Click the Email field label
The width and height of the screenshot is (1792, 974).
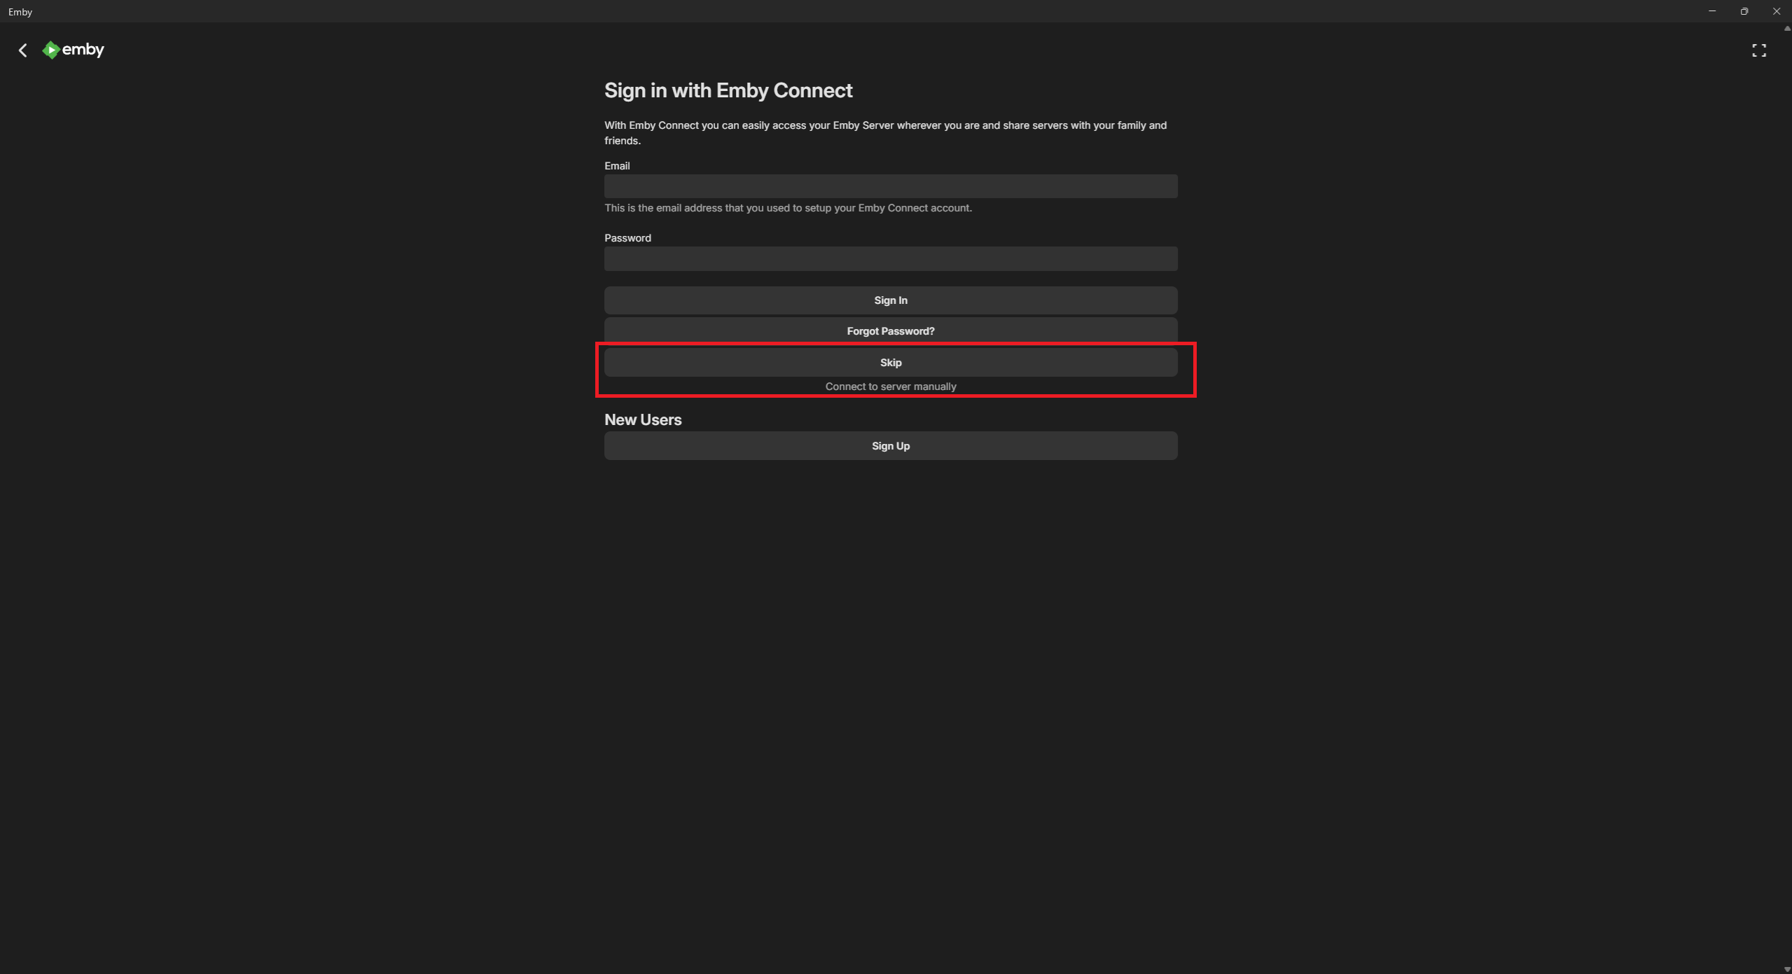(x=616, y=166)
